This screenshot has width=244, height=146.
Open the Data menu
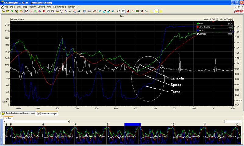pos(12,7)
